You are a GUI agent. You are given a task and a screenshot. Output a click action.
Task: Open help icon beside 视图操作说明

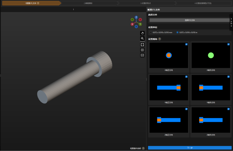(x=143, y=148)
